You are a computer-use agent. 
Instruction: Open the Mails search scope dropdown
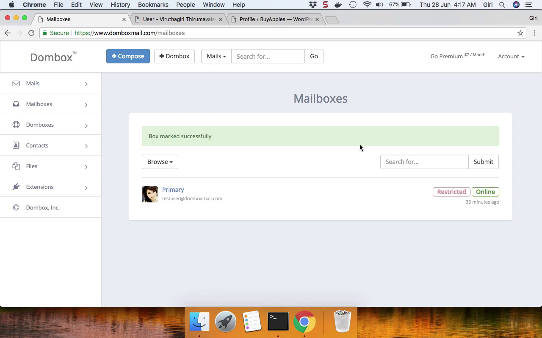tap(216, 56)
